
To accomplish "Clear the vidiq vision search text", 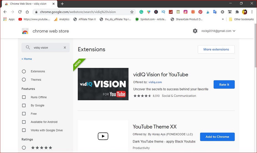I will point(65,48).
